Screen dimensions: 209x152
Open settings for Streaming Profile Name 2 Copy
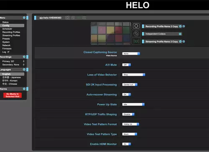point(184,41)
